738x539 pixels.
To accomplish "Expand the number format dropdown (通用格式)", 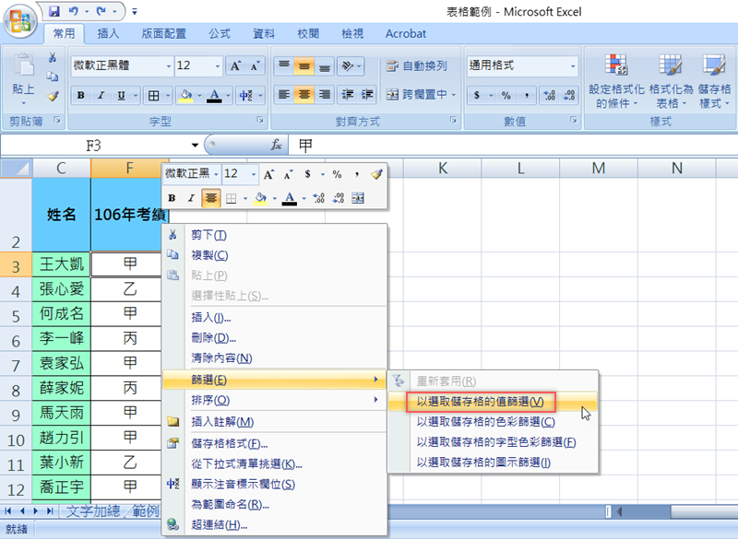I will 570,66.
